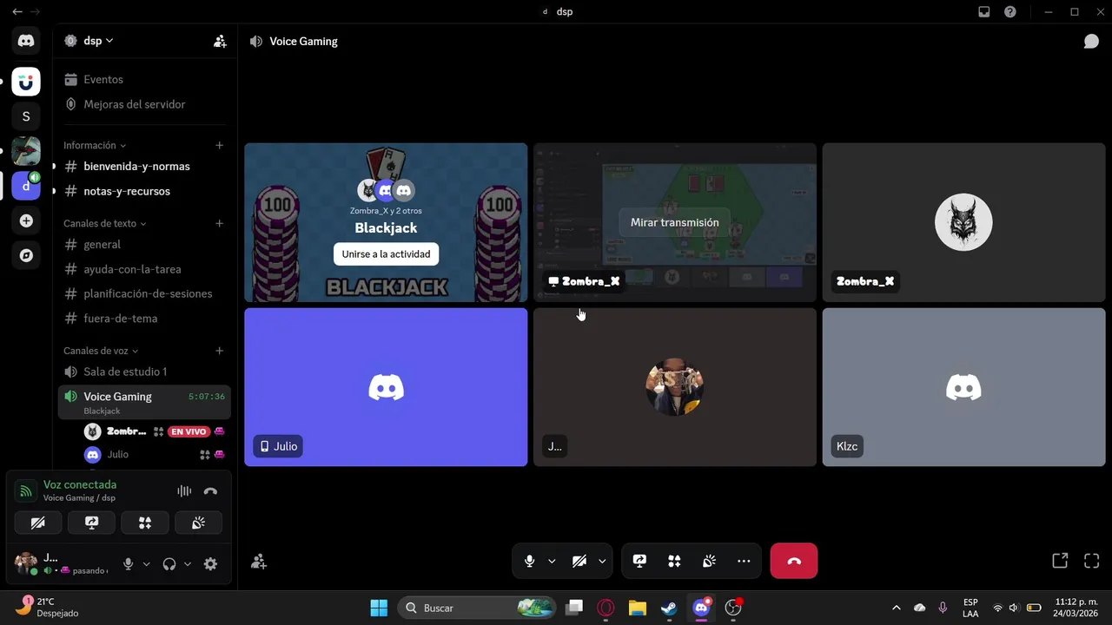Collapse the Información category
1112x625 pixels.
95,146
